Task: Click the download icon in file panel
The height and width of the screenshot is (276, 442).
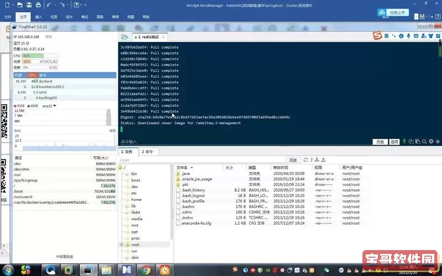Action: pyautogui.click(x=317, y=160)
